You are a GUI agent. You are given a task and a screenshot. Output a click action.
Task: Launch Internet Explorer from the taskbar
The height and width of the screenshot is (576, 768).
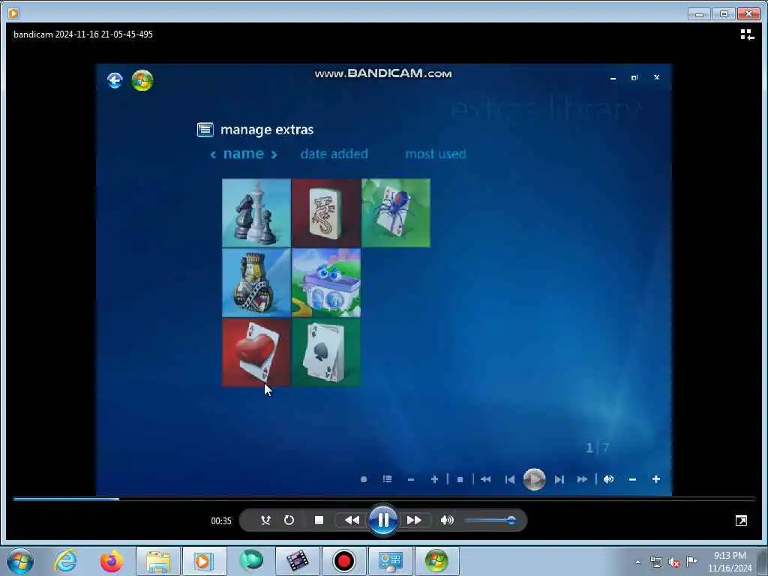tap(65, 561)
